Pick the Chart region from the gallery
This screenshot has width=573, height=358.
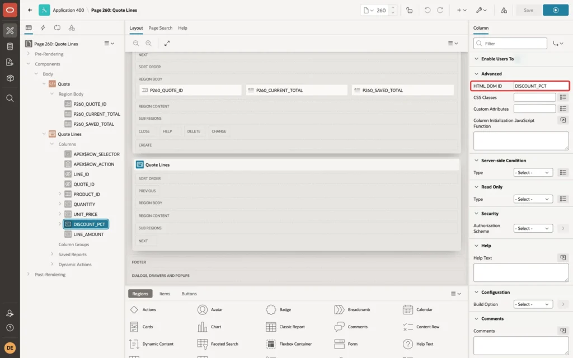[x=209, y=327]
